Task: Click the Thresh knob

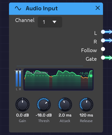Action: coord(44,104)
